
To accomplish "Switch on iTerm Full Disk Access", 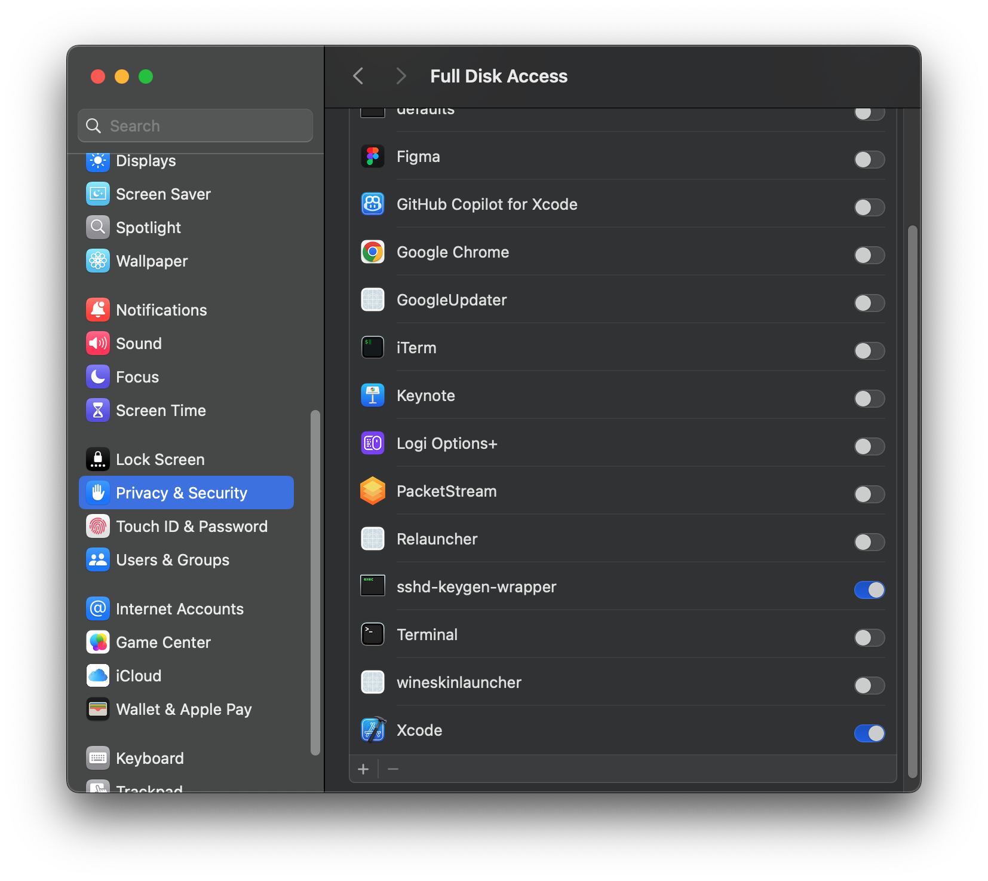I will click(x=869, y=351).
